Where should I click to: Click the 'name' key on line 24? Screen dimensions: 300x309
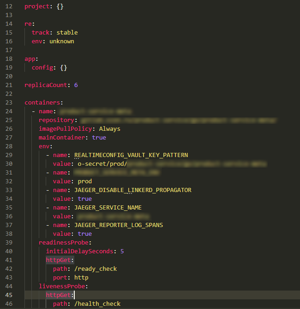click(46, 111)
